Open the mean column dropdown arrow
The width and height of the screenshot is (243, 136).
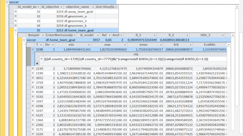click(x=161, y=45)
